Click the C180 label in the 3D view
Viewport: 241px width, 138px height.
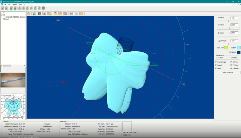(58, 20)
